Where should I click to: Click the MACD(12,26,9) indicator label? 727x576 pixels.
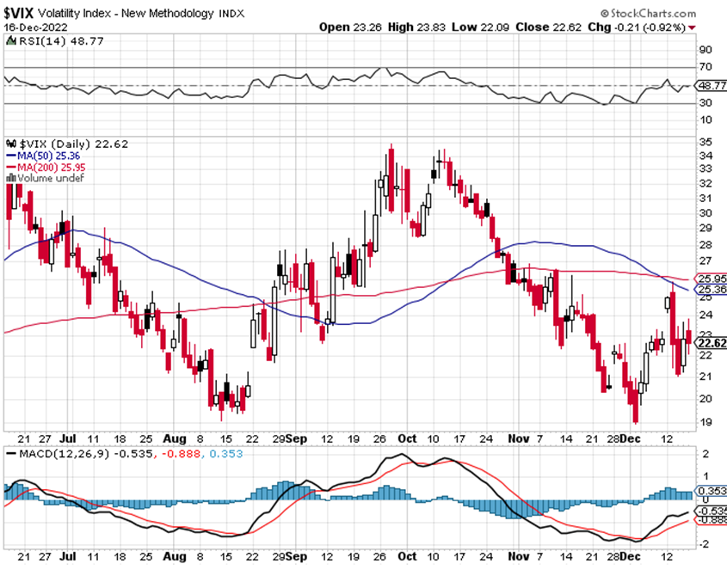[43, 453]
